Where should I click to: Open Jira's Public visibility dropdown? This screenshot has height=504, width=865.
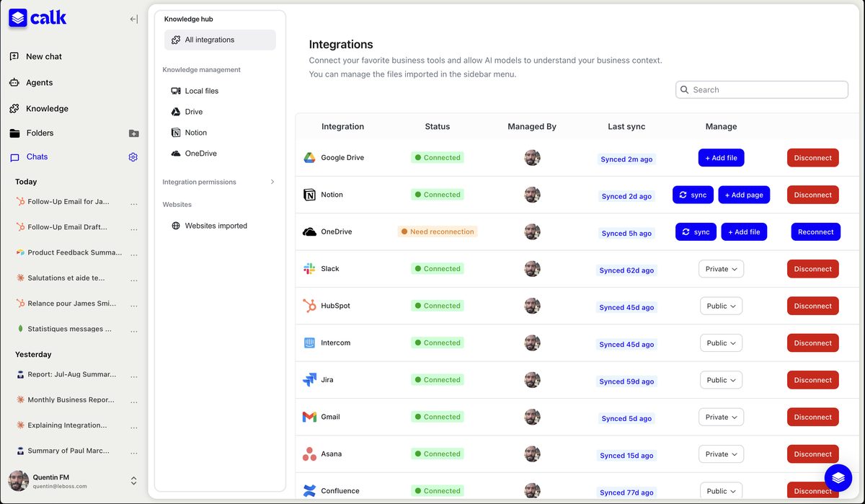(x=721, y=379)
